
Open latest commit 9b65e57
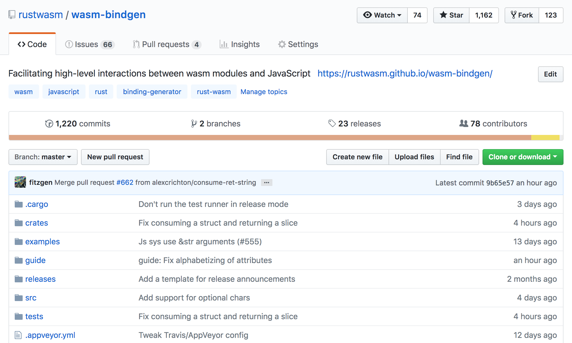click(x=500, y=183)
